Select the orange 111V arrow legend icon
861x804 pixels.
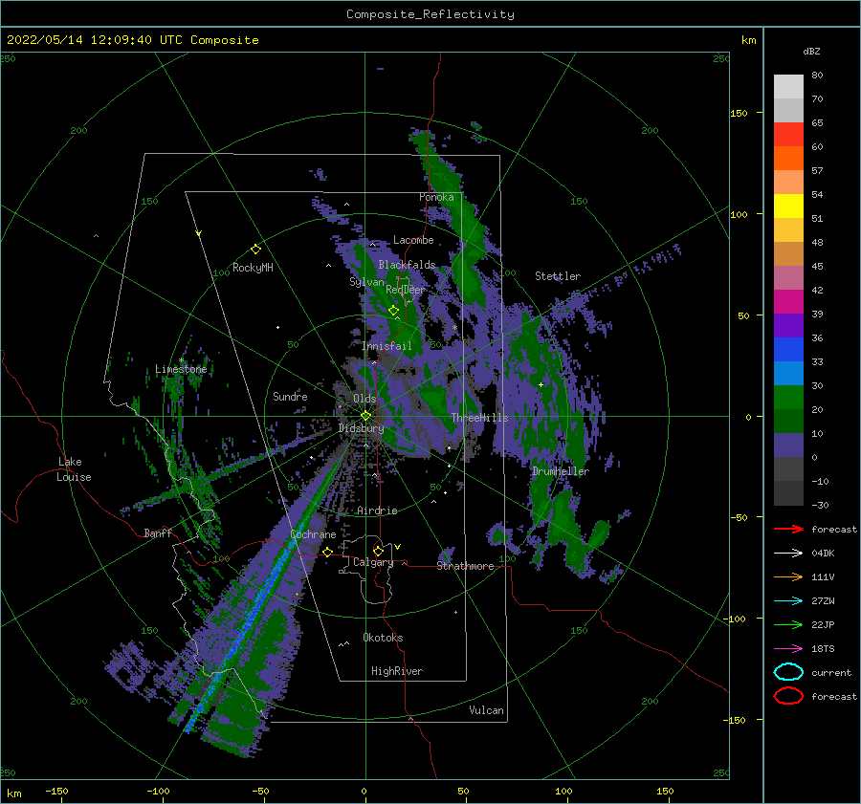788,576
